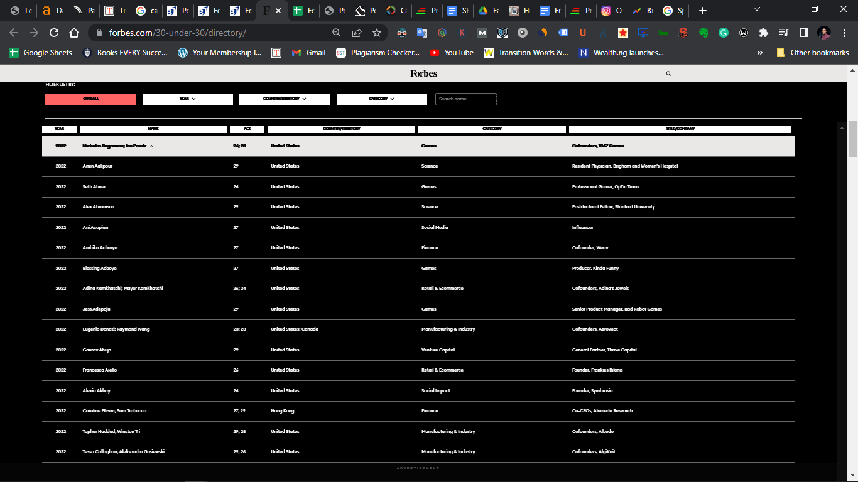
Task: Expand the Category filter dropdown
Action: 382,99
